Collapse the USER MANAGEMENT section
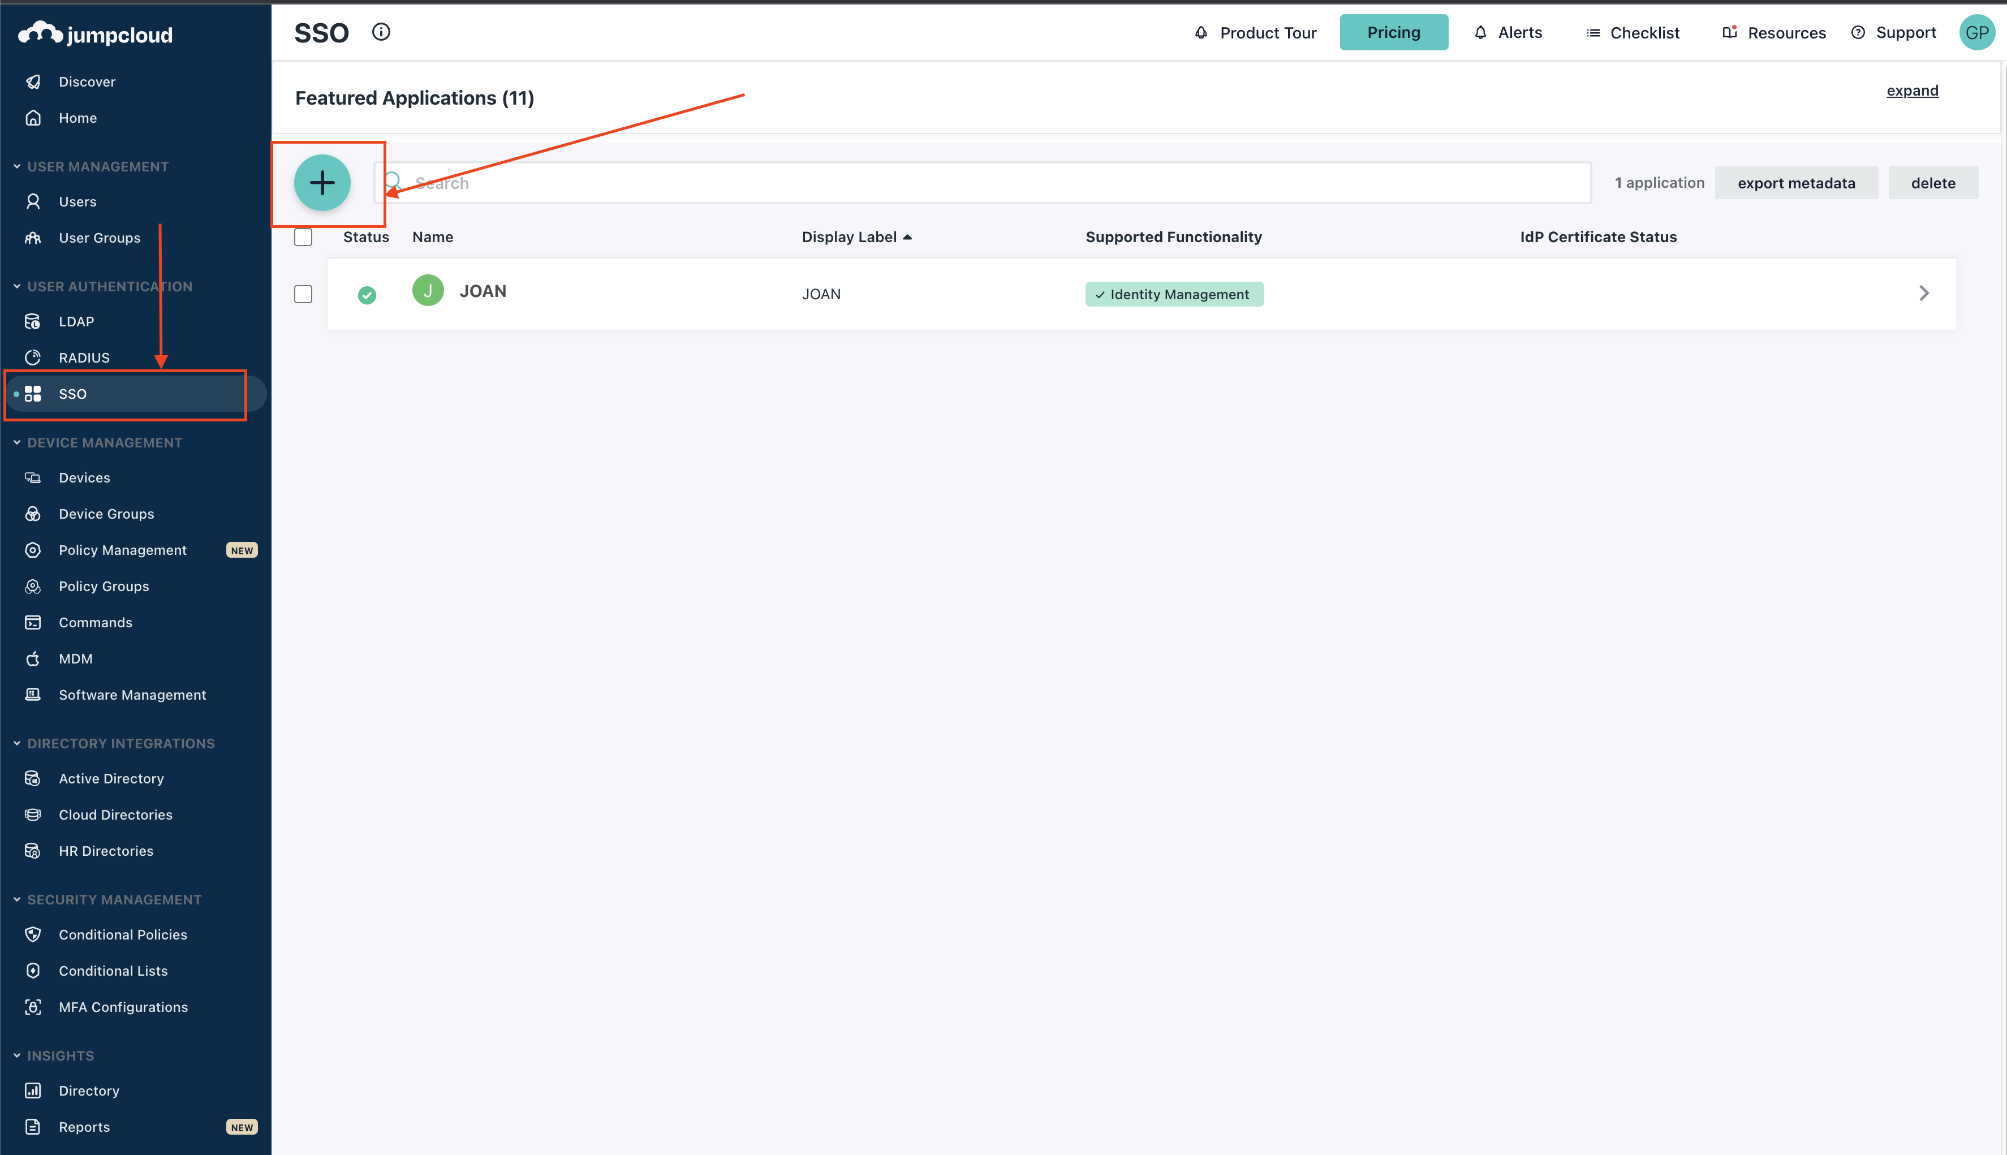Screen dimensions: 2007x1155 point(16,166)
